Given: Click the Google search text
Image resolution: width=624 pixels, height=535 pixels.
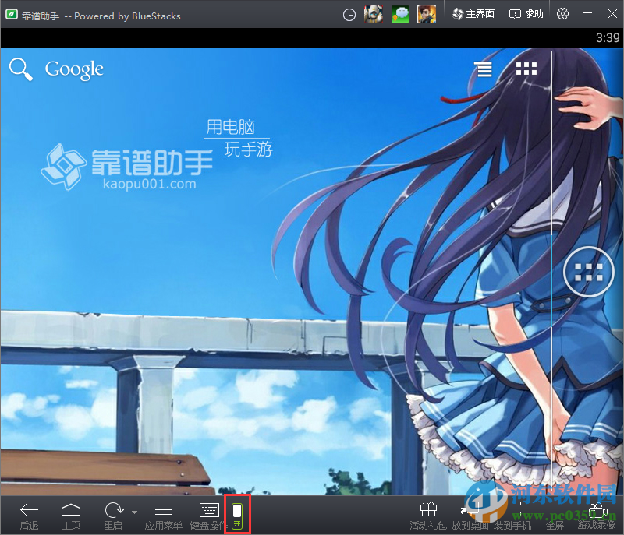Looking at the screenshot, I should coord(74,70).
